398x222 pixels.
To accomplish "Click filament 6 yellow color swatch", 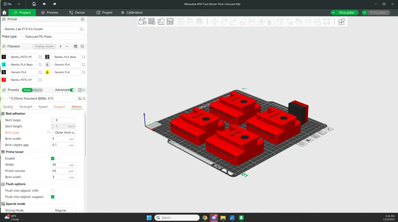I will [x=47, y=72].
